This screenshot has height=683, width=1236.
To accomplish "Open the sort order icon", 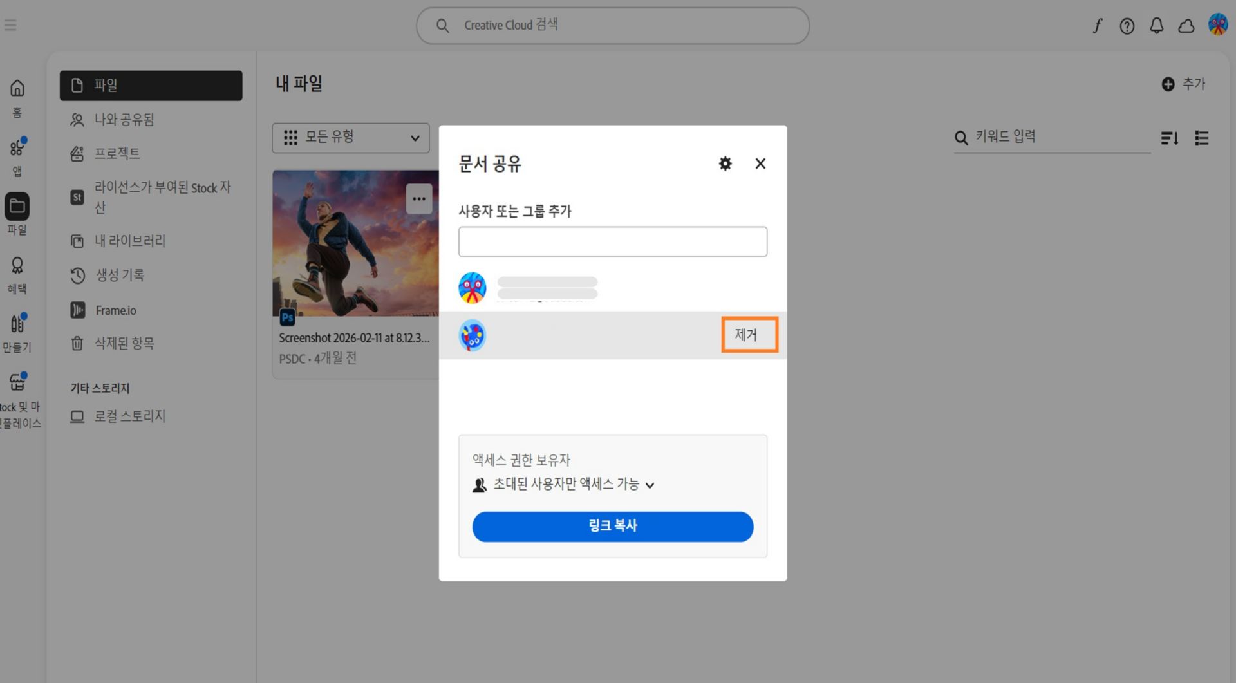I will (x=1169, y=138).
